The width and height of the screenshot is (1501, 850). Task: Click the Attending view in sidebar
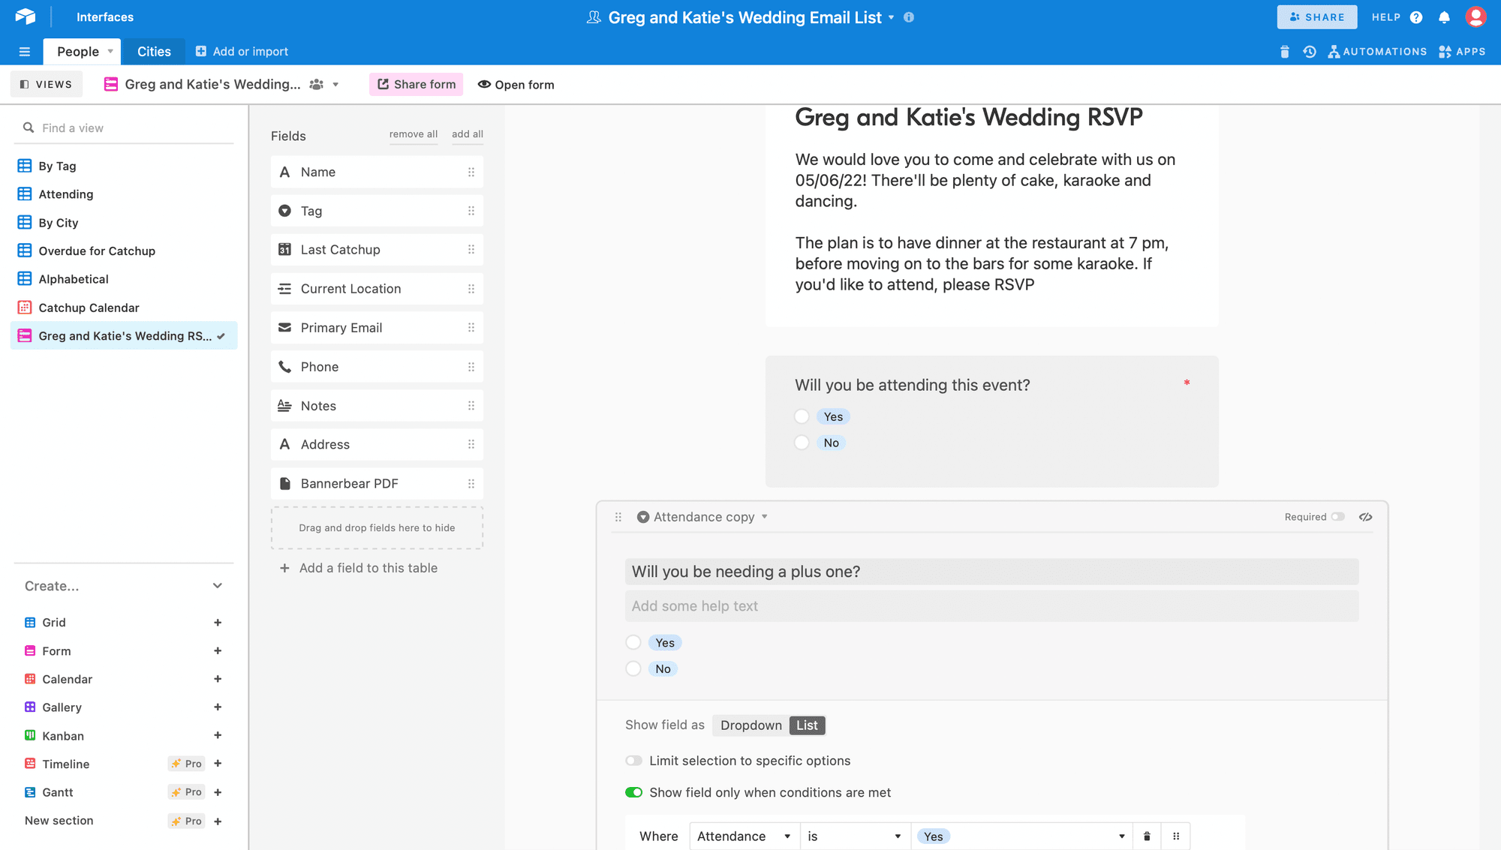[x=65, y=194]
